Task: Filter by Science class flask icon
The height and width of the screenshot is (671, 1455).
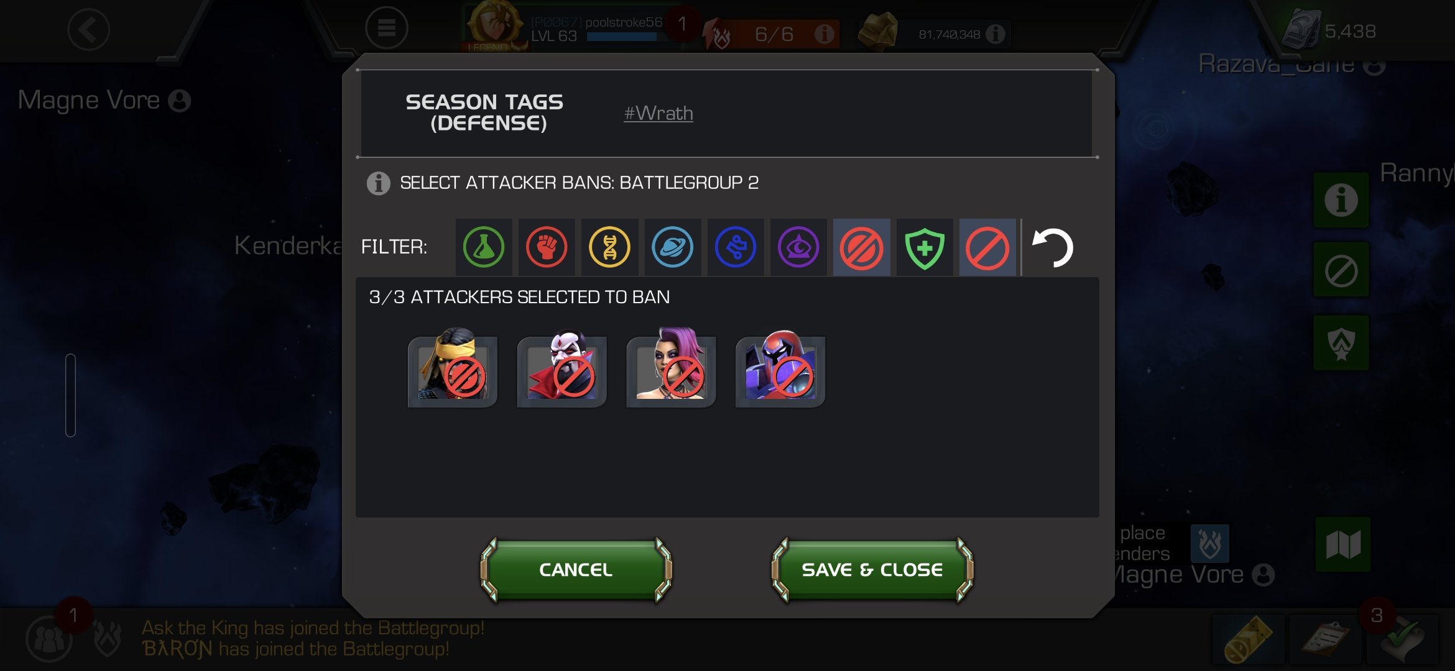Action: coord(484,247)
